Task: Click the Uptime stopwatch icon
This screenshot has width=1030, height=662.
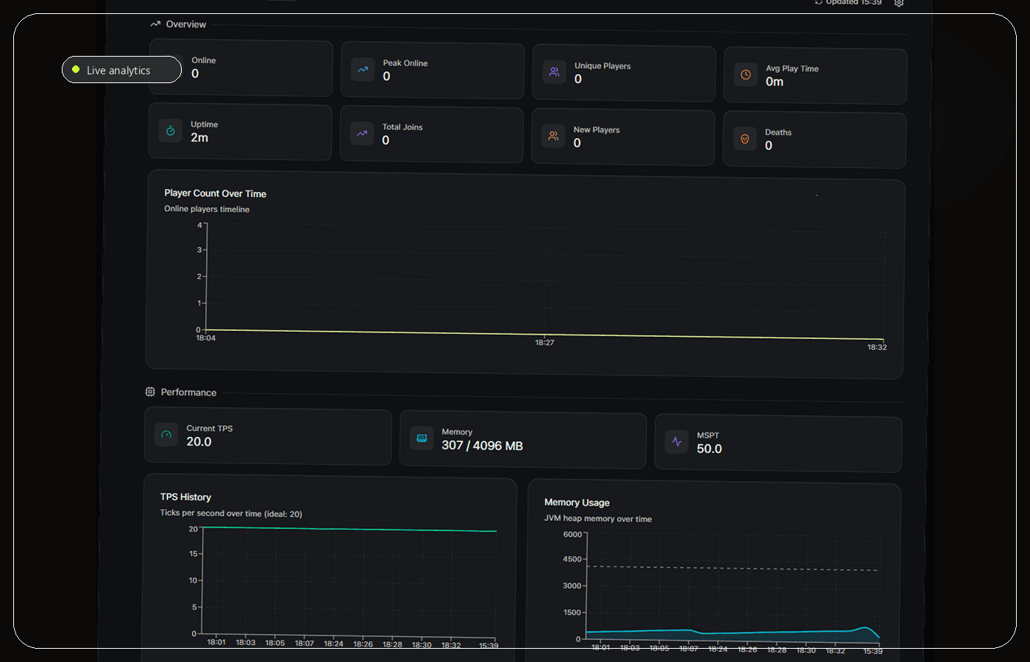Action: 171,130
